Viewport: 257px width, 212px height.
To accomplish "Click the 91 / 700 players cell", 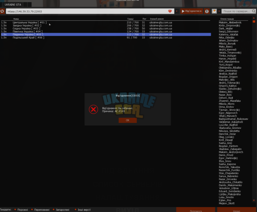I will click(132, 38).
